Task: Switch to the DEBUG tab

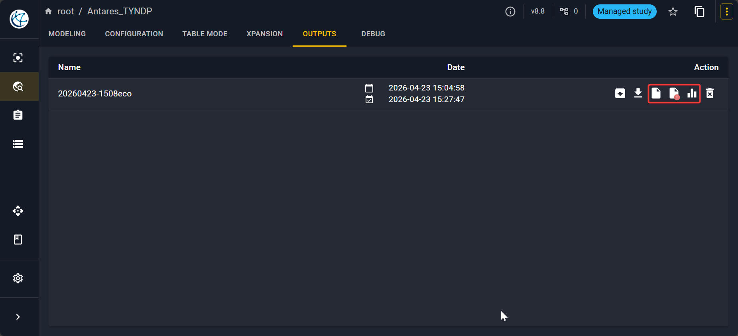Action: coord(373,34)
